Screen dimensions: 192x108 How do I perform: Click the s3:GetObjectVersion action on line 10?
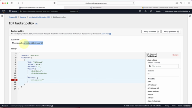[x=39, y=73]
